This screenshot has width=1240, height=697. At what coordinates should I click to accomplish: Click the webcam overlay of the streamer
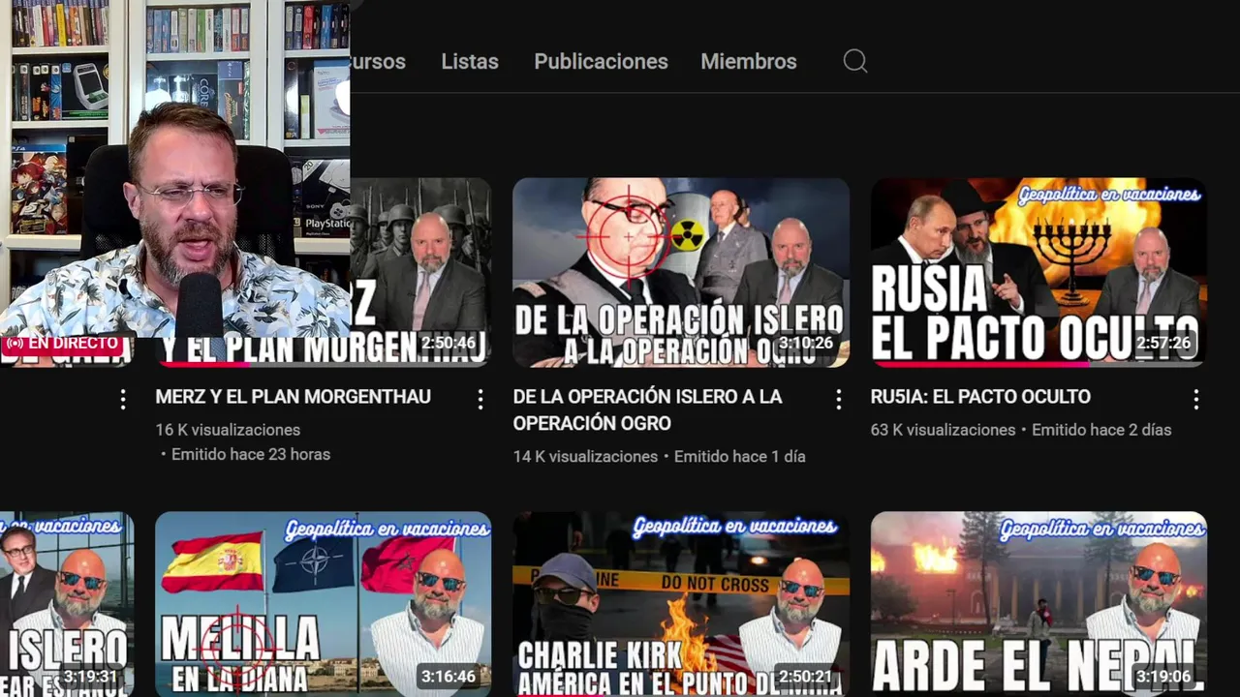[174, 168]
